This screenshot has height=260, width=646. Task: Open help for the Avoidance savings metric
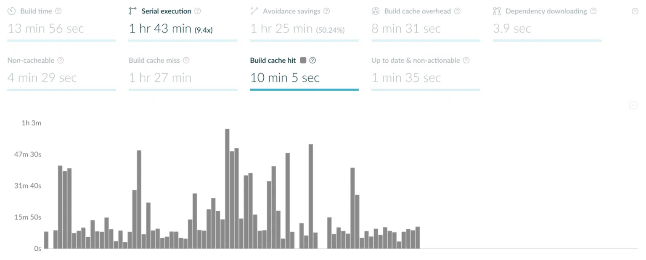[x=326, y=11]
